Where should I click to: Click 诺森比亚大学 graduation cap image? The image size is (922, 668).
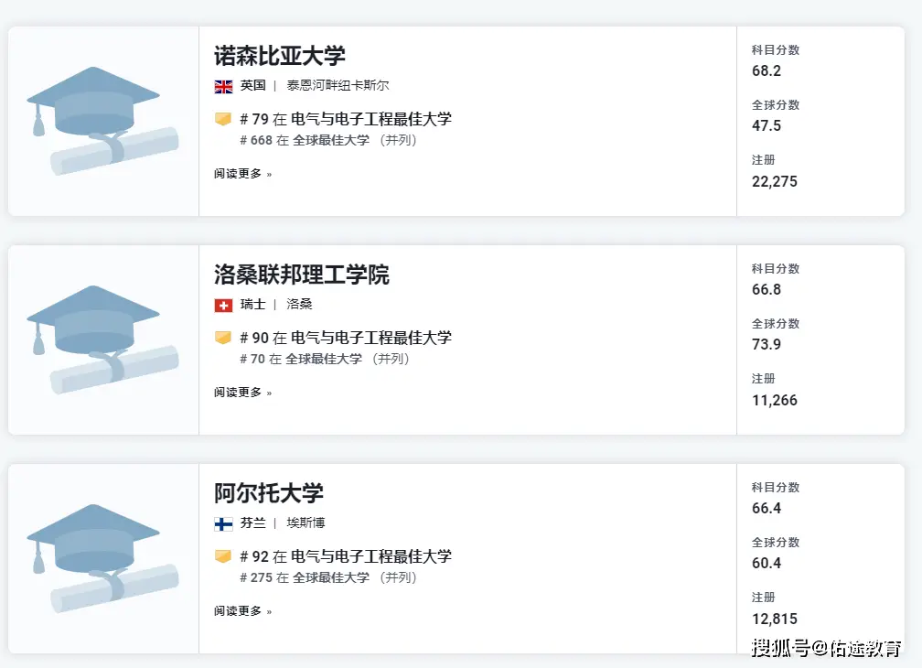tap(102, 121)
